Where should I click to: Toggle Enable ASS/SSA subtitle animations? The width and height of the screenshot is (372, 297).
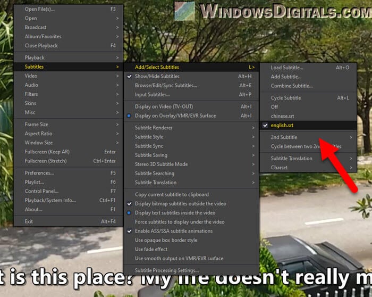pos(191,231)
